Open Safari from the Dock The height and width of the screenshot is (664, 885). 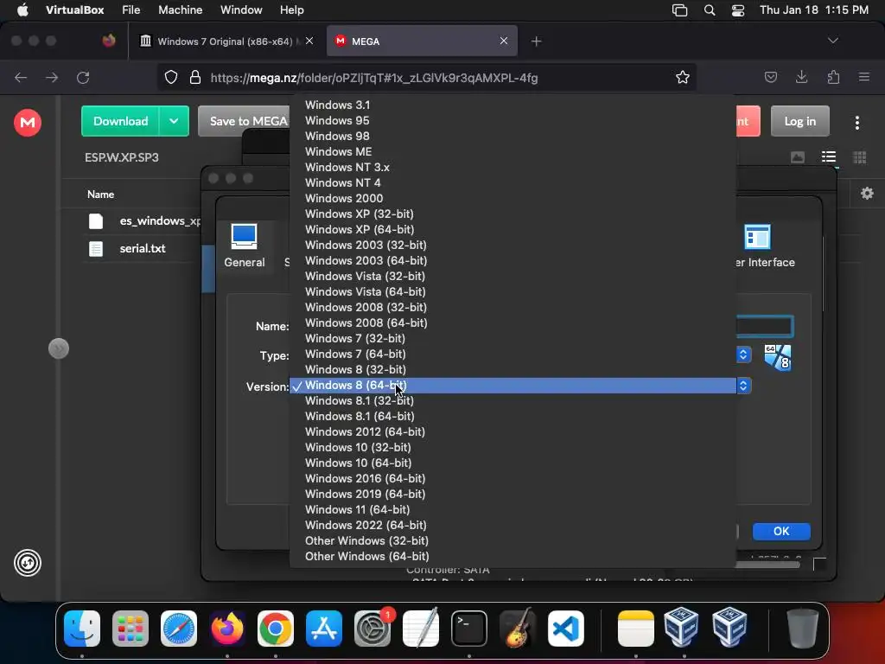pyautogui.click(x=179, y=629)
